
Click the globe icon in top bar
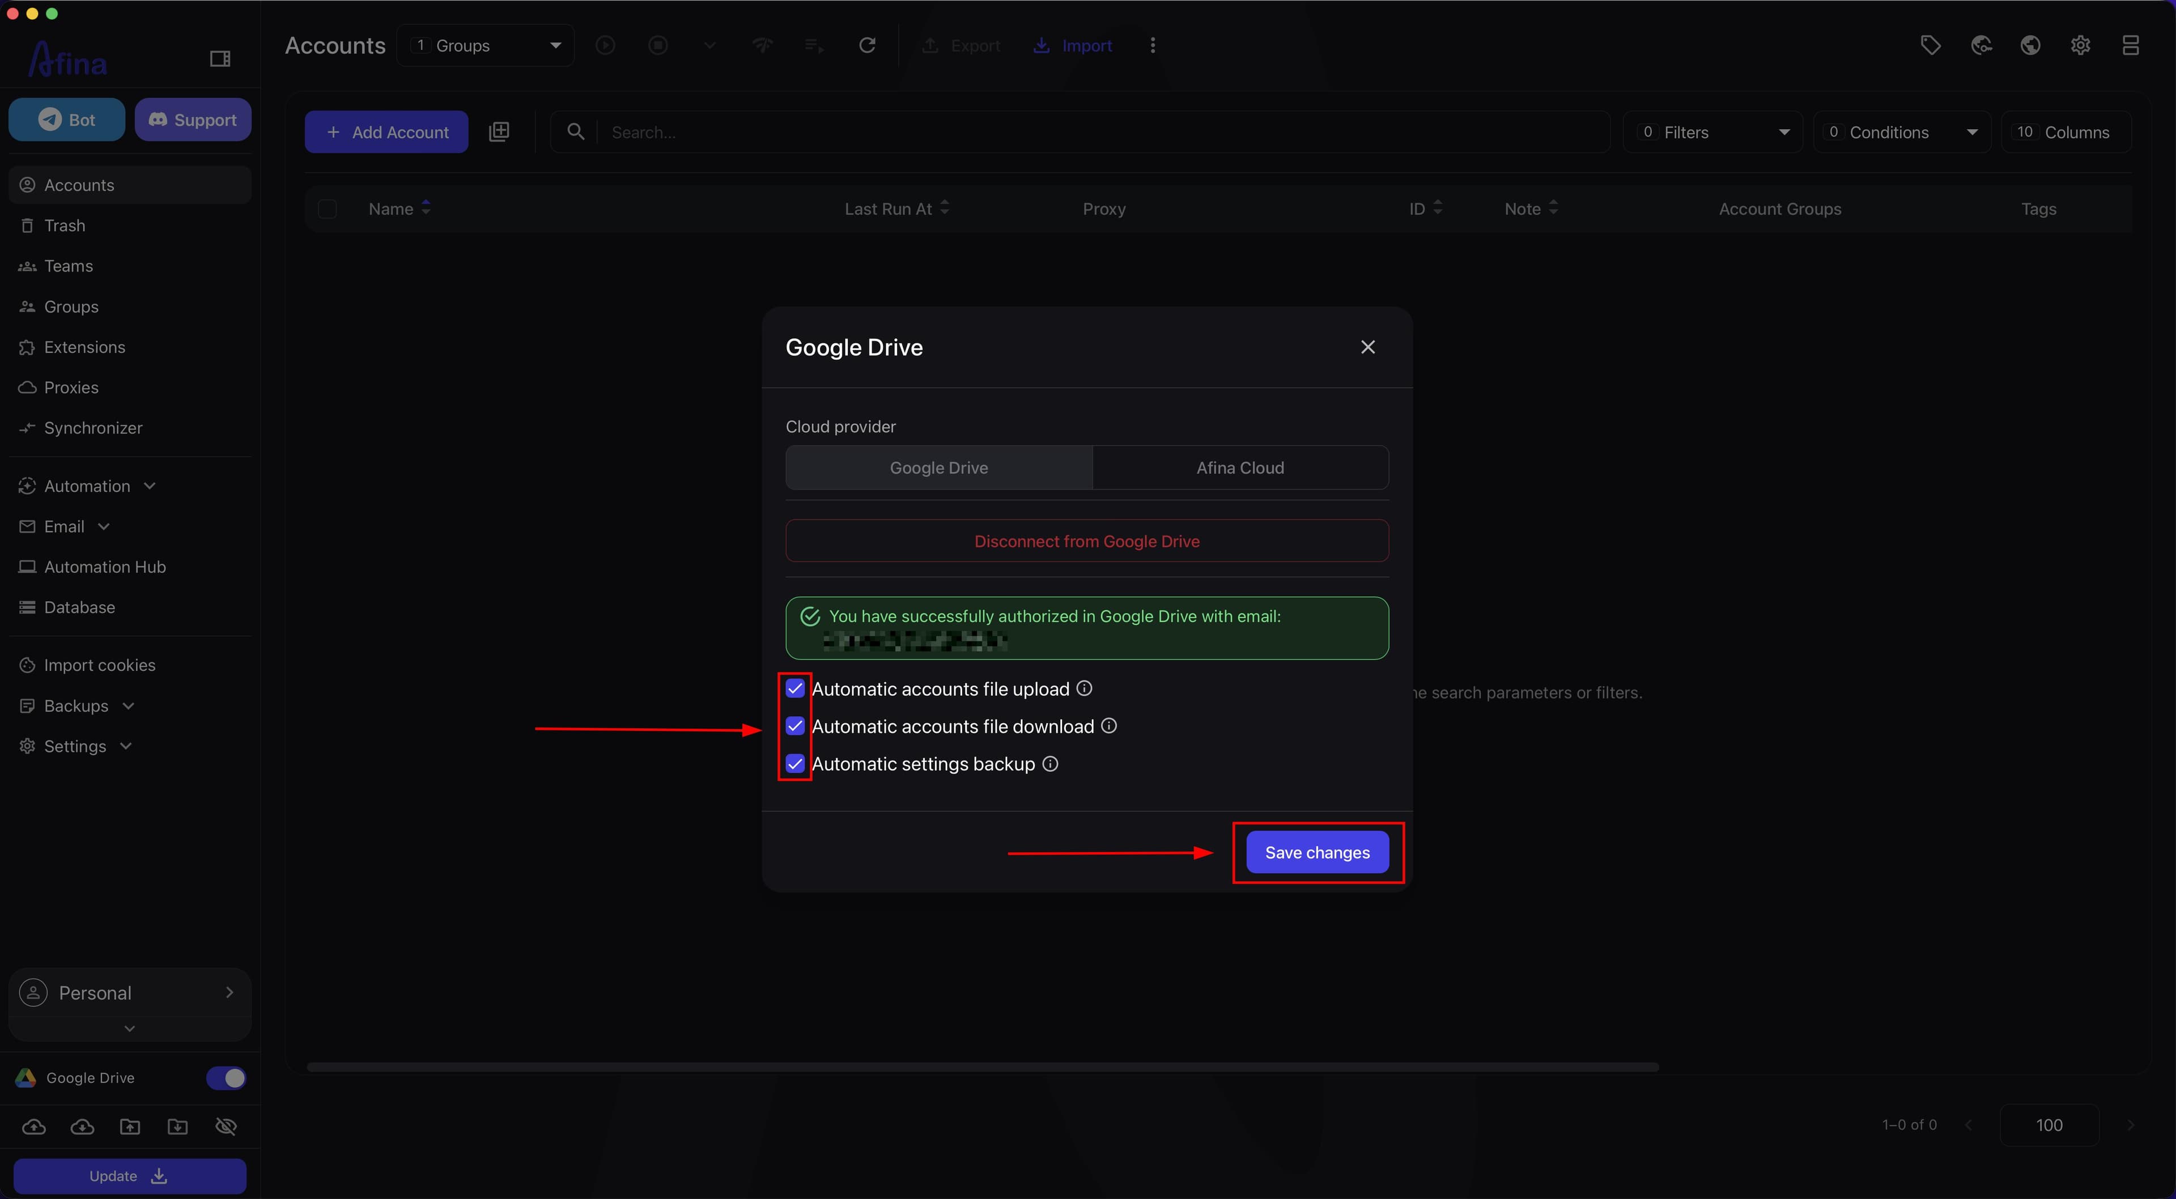tap(2031, 46)
